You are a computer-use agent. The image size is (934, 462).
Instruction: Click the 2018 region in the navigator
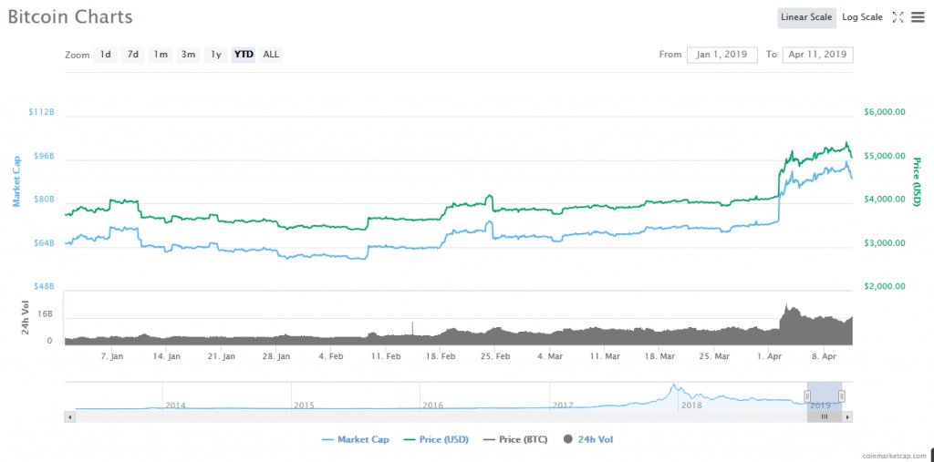(x=691, y=406)
